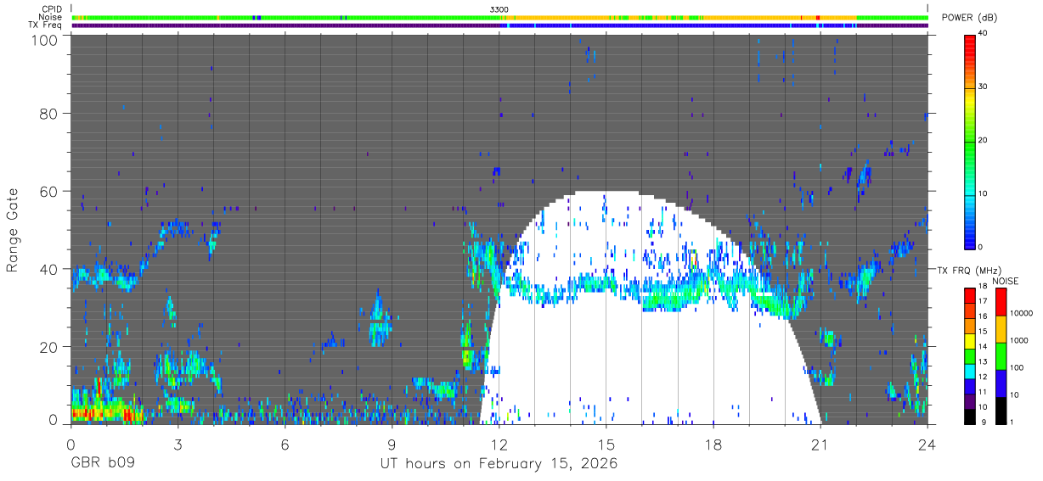The width and height of the screenshot is (1043, 481).
Task: Click the hour 18 time axis label
Action: (713, 444)
